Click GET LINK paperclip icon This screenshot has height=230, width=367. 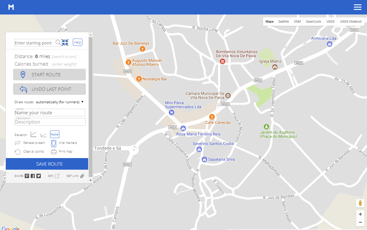[82, 176]
